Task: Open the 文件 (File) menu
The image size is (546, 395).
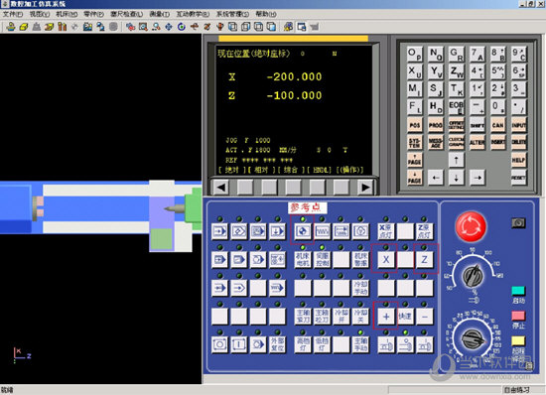Action: click(13, 14)
